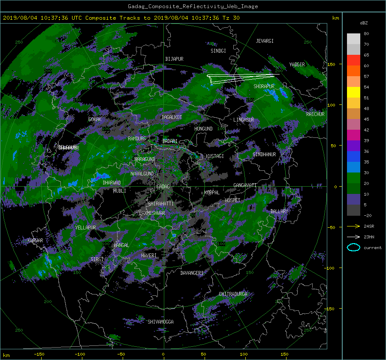Click the RAICHUR city label
The width and height of the screenshot is (386, 360).
pyautogui.click(x=315, y=114)
